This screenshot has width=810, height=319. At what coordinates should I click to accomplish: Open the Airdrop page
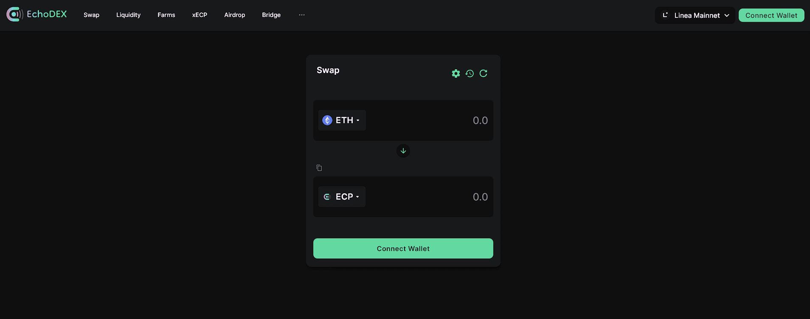235,15
